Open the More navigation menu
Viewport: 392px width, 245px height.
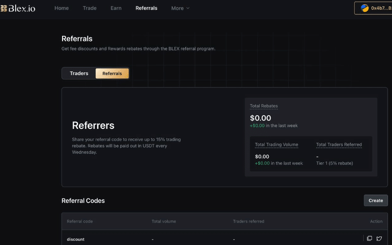point(180,8)
